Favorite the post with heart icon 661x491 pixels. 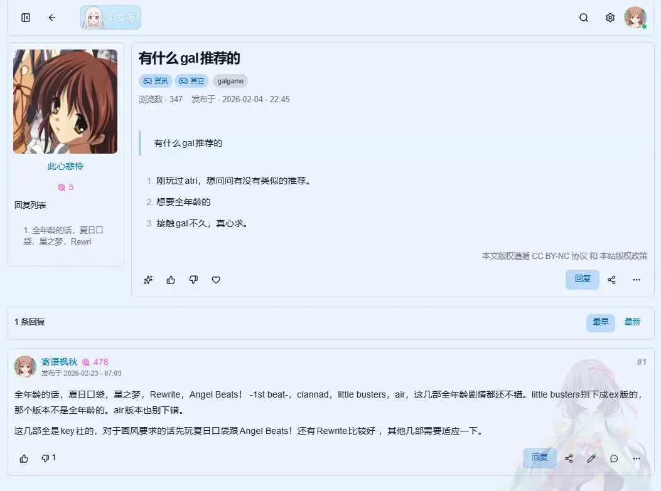point(216,280)
